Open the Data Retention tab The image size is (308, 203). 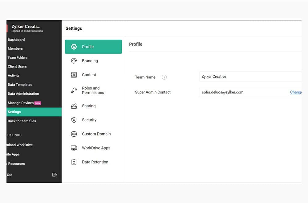(93, 162)
